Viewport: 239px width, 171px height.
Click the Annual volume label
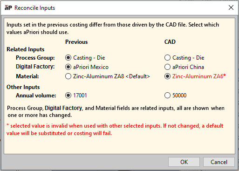click(x=36, y=96)
